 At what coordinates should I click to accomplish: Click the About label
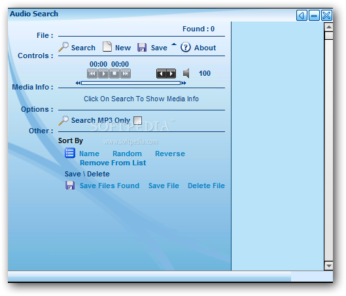coord(205,48)
